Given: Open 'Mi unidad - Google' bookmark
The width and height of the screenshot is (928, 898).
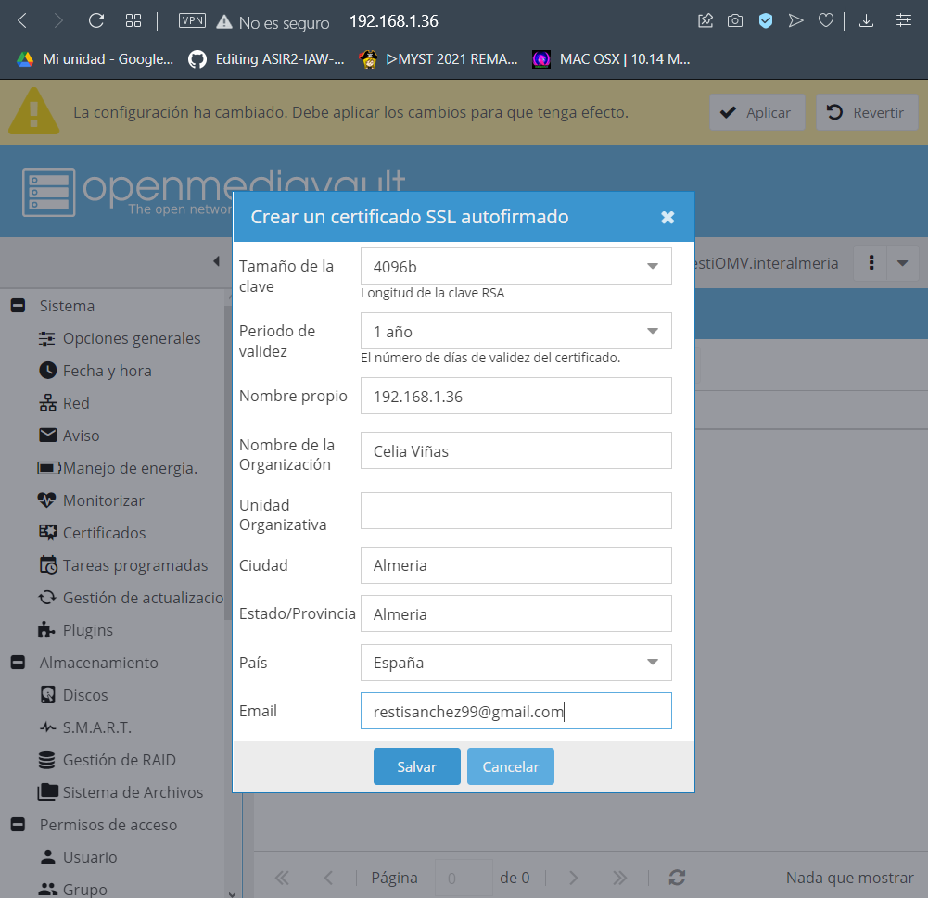Looking at the screenshot, I should (95, 59).
